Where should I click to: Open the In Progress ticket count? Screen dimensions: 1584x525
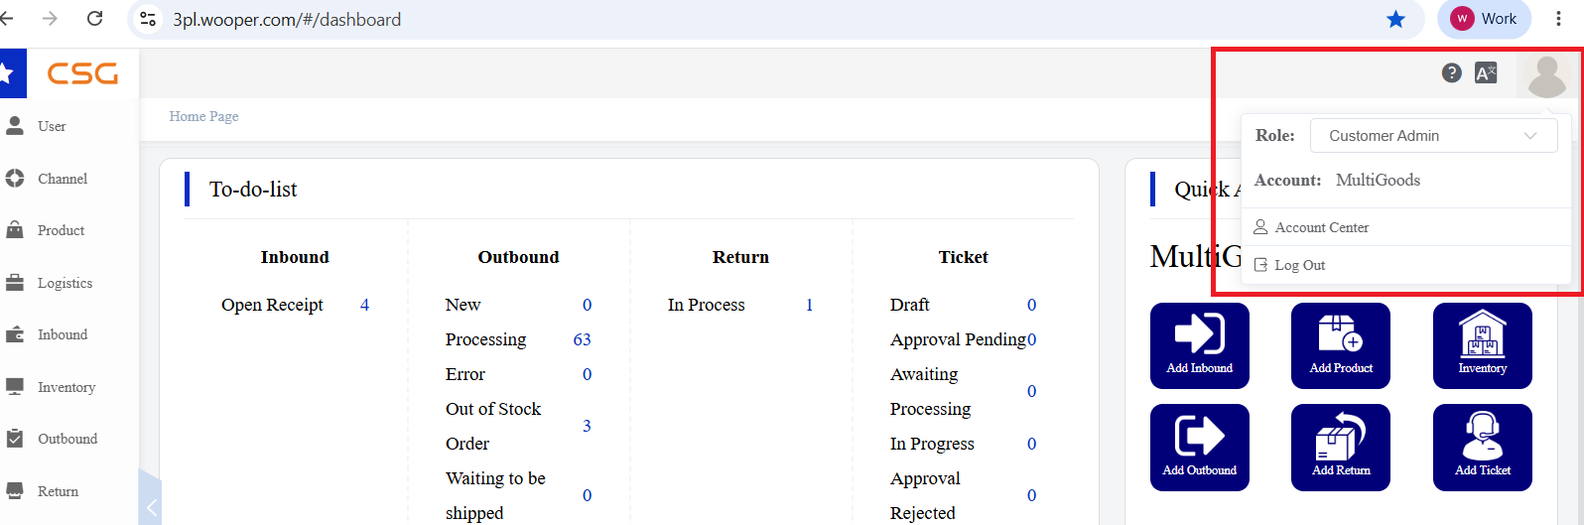tap(1031, 444)
